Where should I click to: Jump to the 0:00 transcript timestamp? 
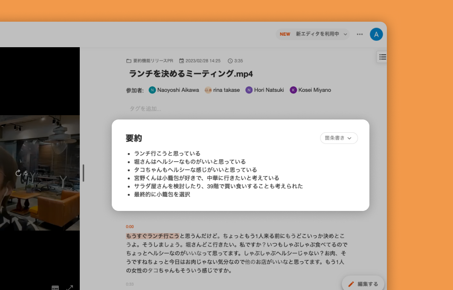(x=130, y=227)
